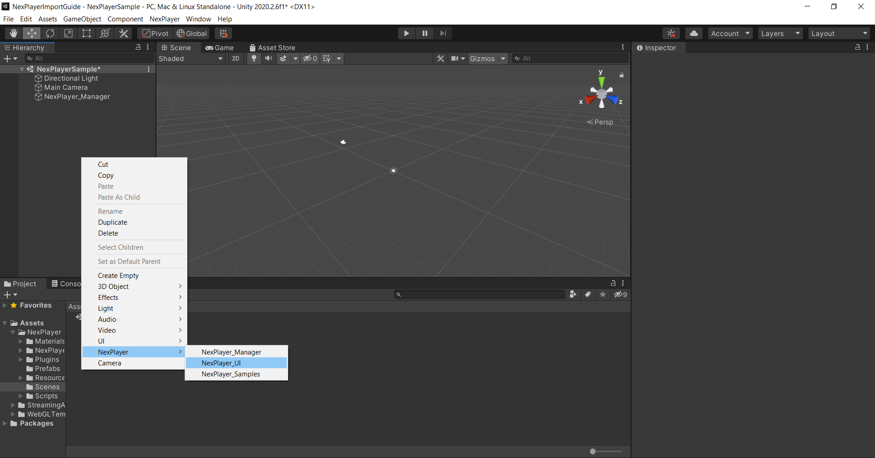Click the Play button
Screen dimensions: 875x458
point(406,33)
